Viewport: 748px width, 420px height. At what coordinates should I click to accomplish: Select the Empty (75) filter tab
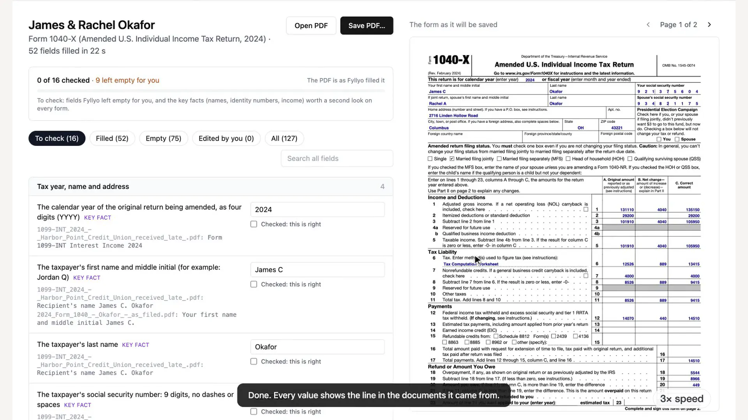pyautogui.click(x=164, y=138)
